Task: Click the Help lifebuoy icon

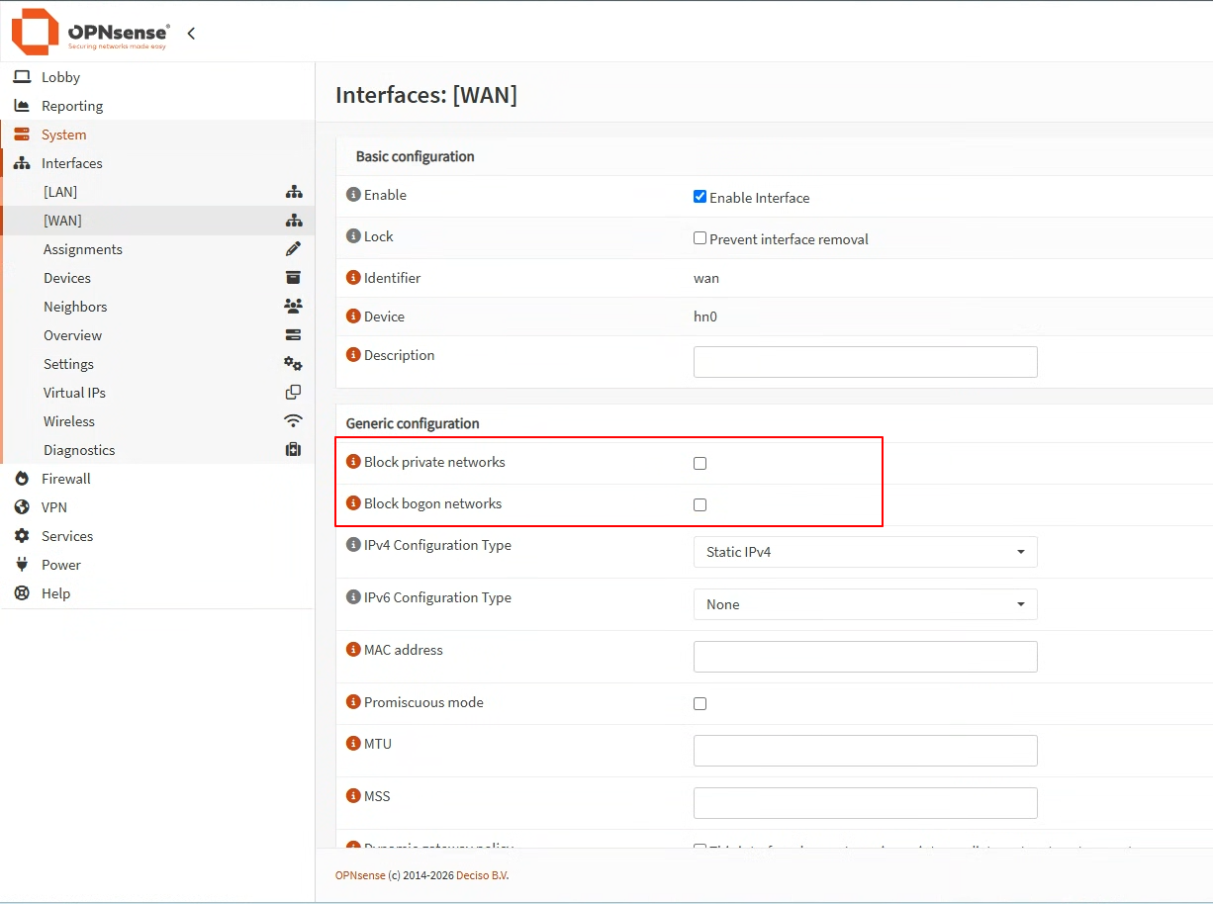Action: click(22, 593)
